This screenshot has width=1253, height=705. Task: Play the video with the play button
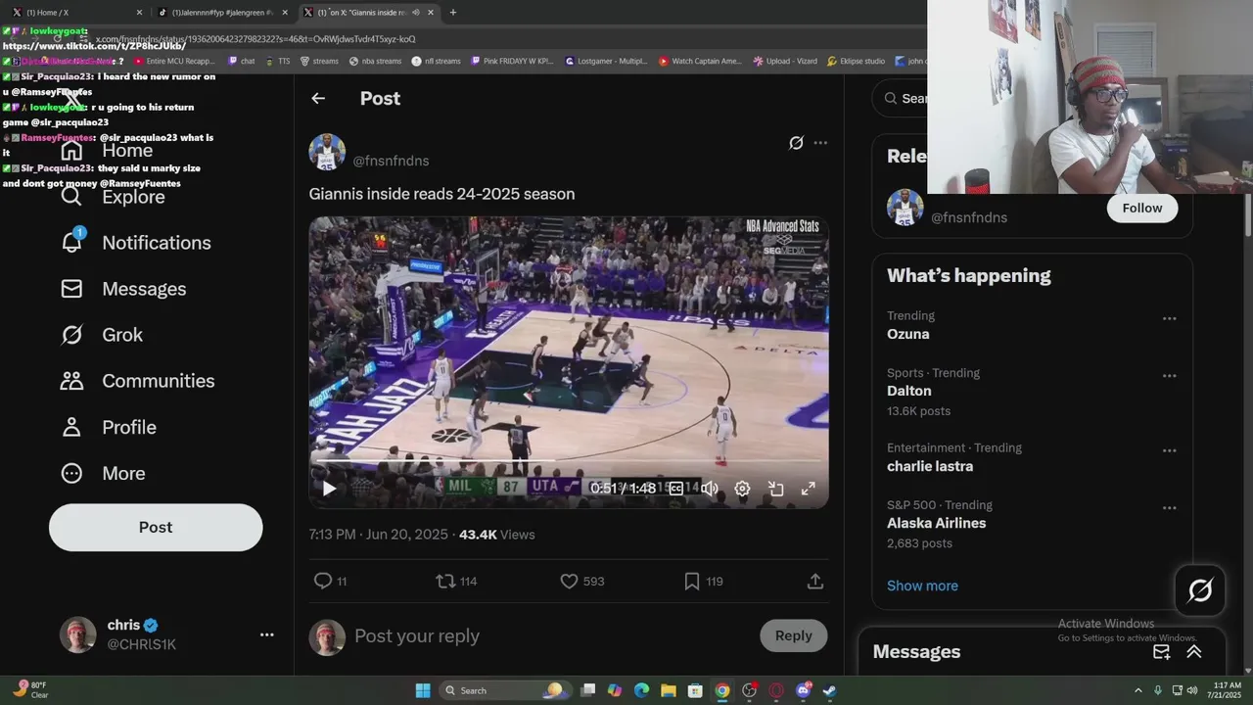click(329, 489)
